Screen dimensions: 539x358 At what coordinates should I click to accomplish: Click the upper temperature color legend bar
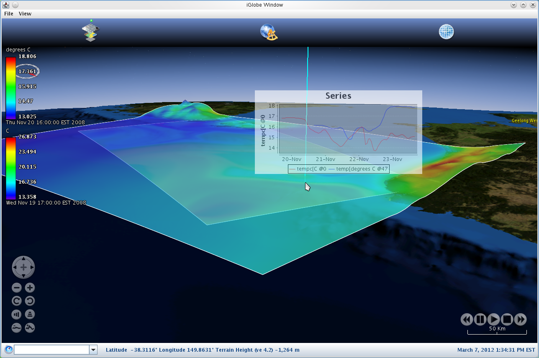(x=10, y=88)
